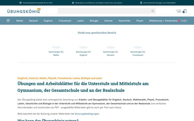Open Mittelschule + Förderschule menu
Viewport: 194px width, 121px height.
click(x=163, y=21)
